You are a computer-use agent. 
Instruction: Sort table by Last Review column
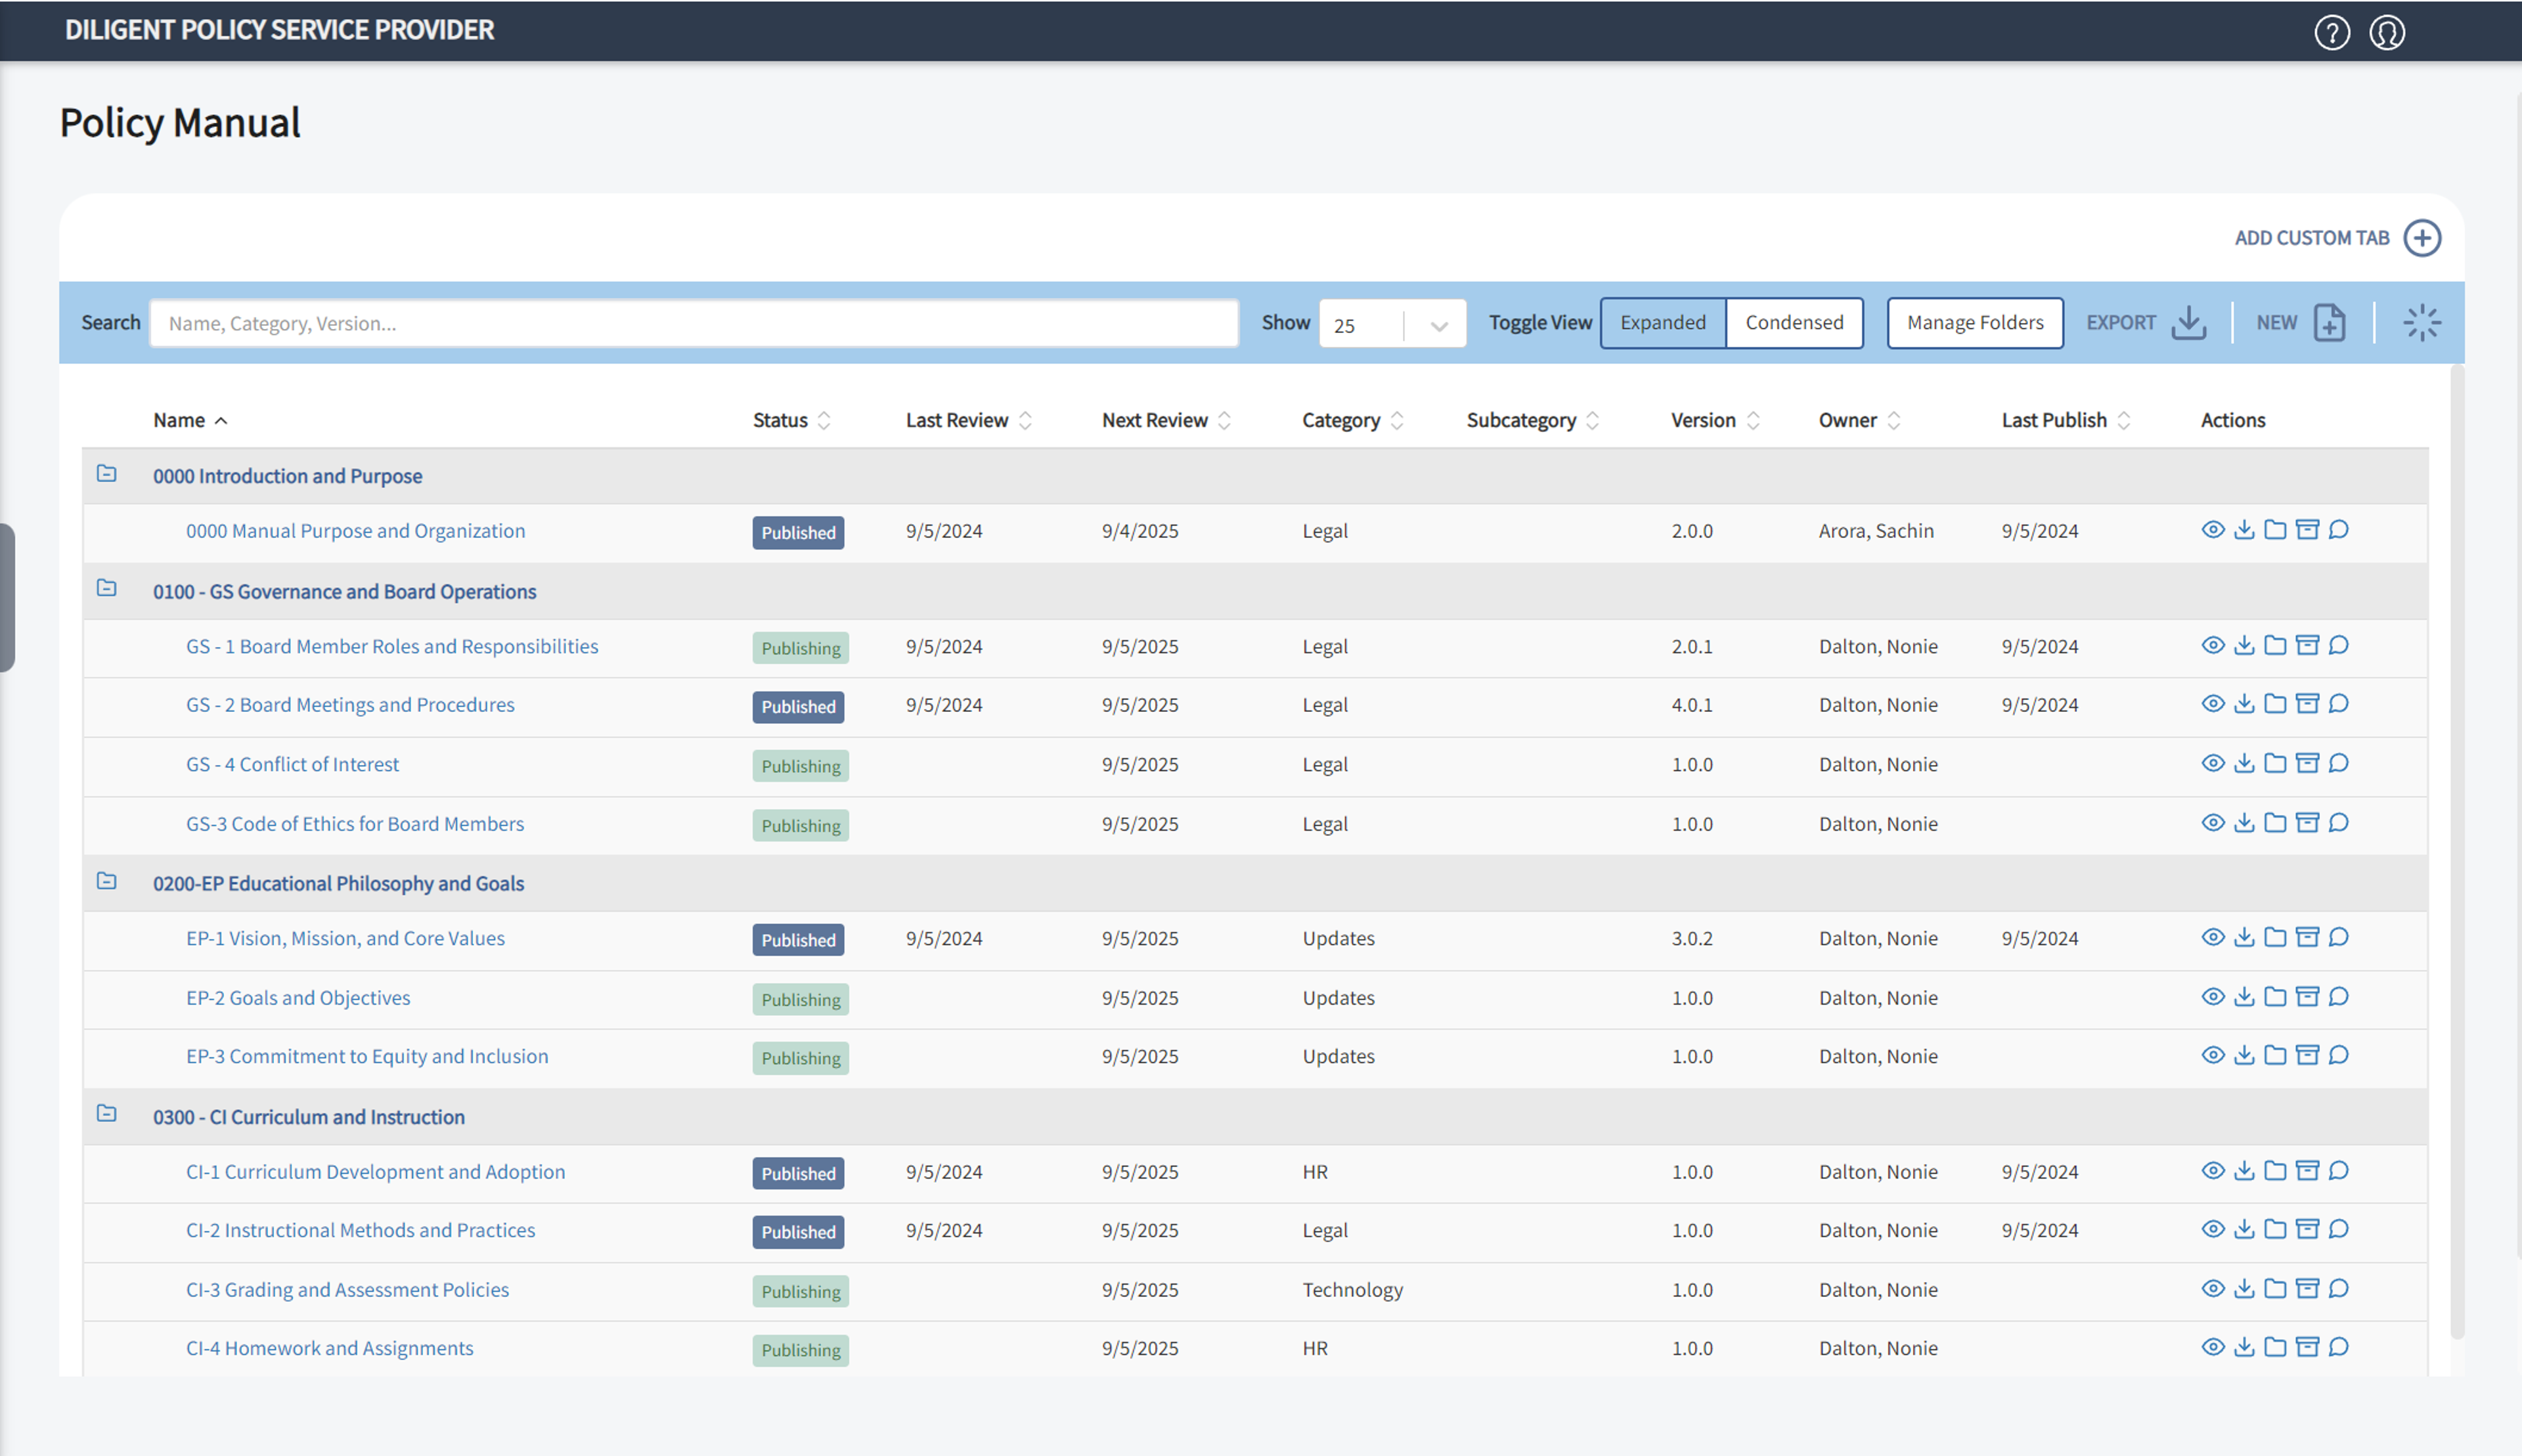point(968,421)
